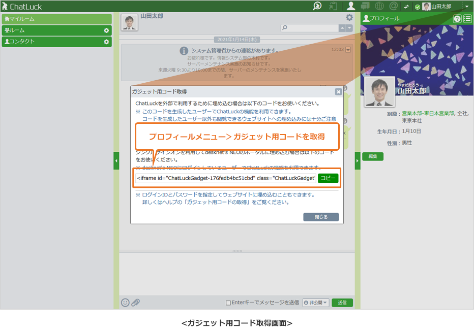Click the 編集 button in the profile
The image size is (474, 334).
[x=373, y=156]
